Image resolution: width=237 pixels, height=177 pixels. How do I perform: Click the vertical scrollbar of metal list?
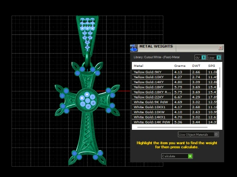220,77
